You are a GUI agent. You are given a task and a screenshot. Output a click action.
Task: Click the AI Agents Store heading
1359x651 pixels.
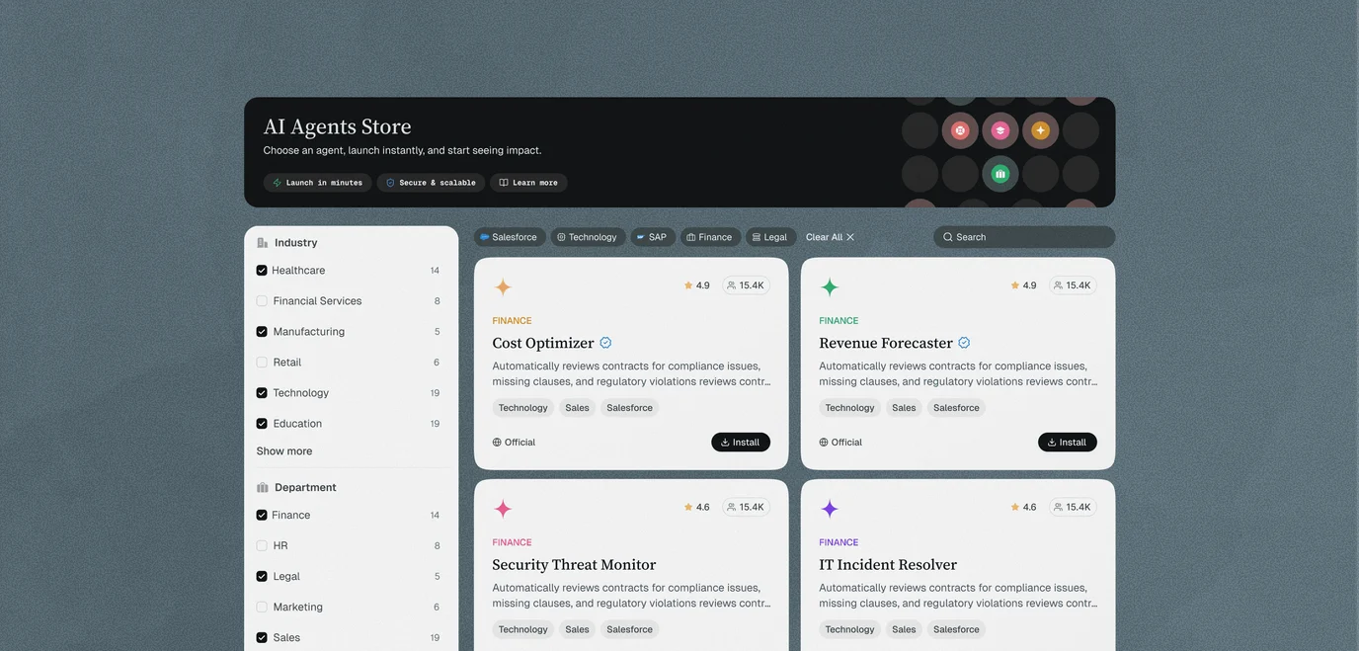click(337, 126)
